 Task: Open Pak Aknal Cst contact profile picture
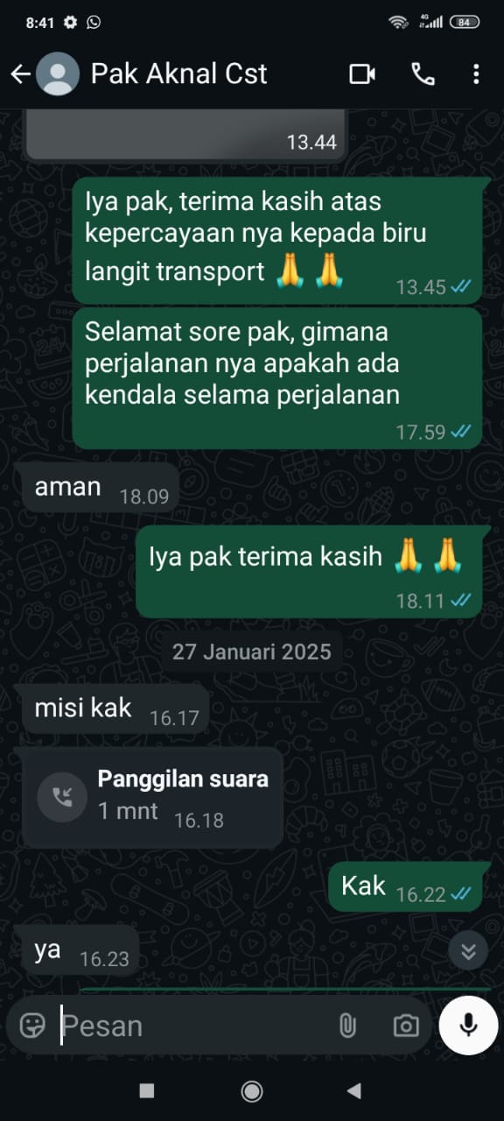(x=59, y=74)
